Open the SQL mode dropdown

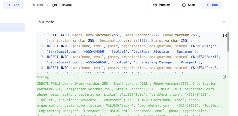pyautogui.click(x=132, y=22)
